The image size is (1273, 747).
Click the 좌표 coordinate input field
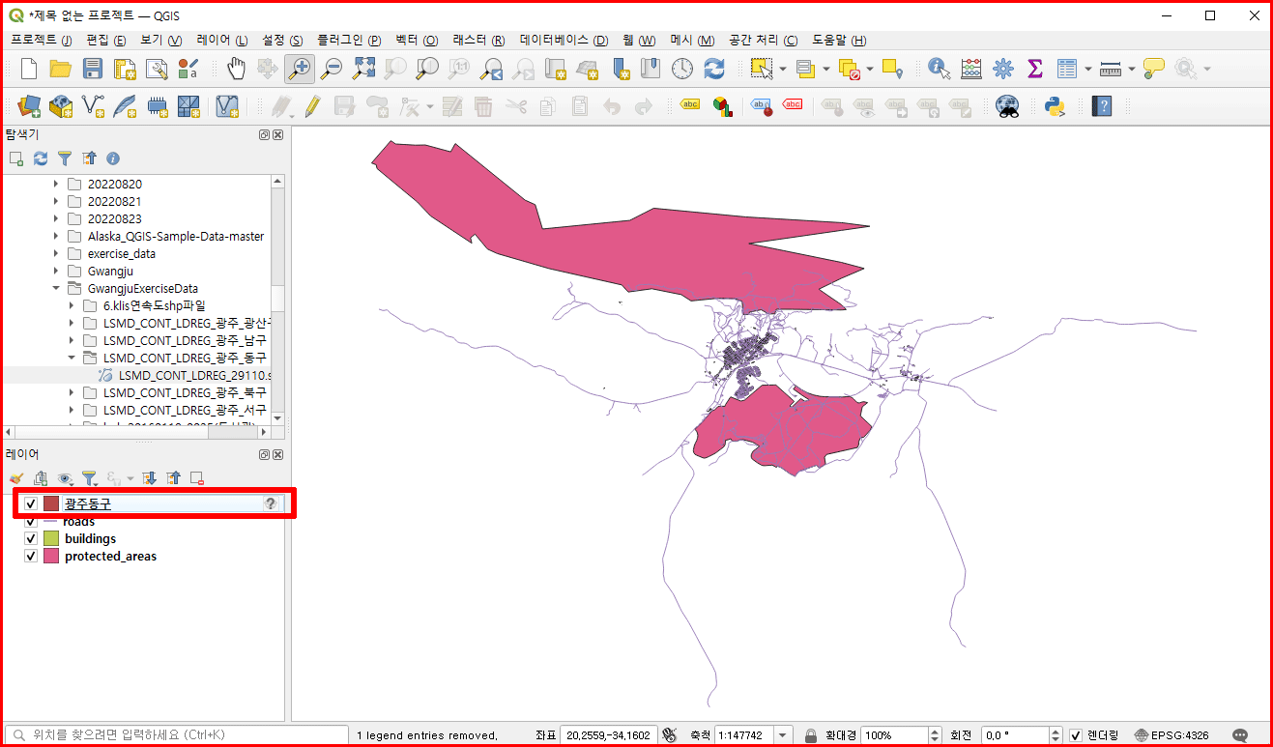[609, 735]
